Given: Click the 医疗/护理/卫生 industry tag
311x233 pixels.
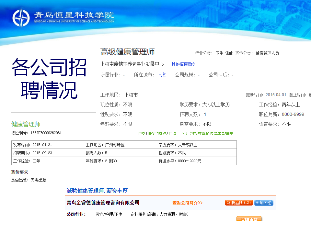Looking at the screenshot, I should point(109,214).
